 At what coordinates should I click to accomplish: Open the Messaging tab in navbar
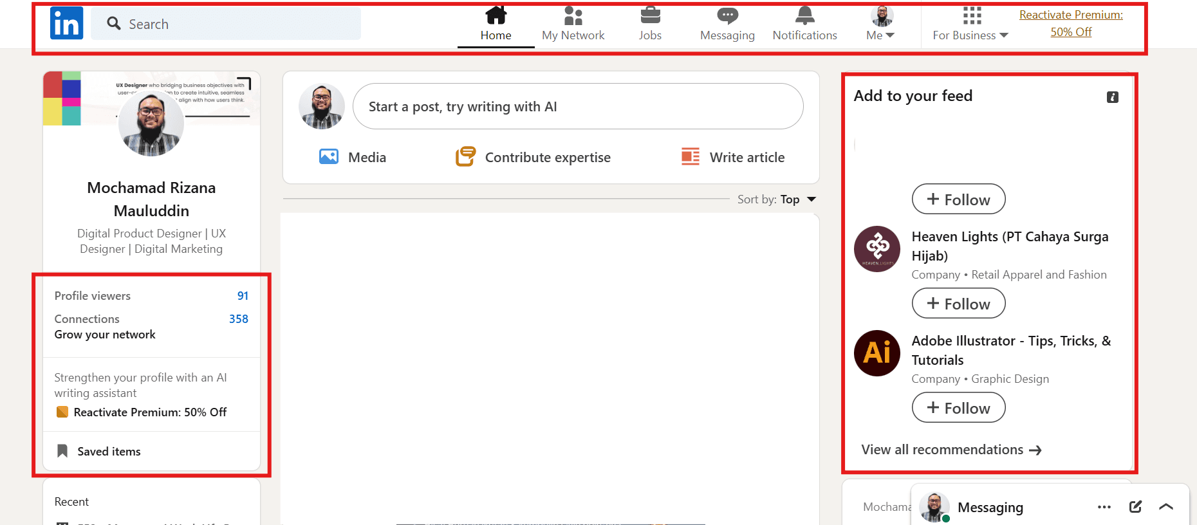[x=727, y=24]
